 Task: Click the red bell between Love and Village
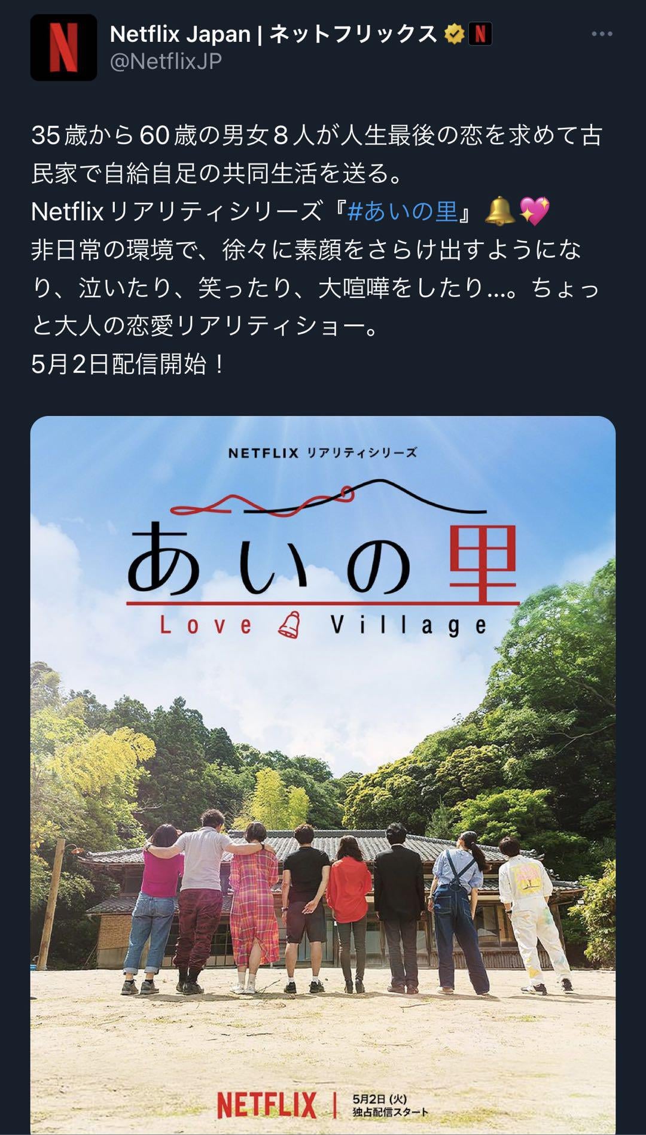click(x=290, y=625)
